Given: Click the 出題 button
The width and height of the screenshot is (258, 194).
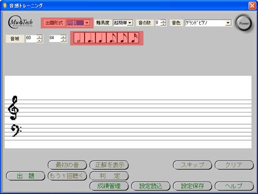Looking at the screenshot, I should 25,176.
